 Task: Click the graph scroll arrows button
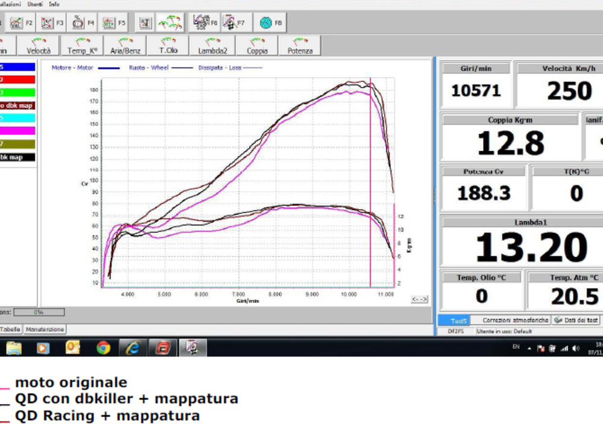419,299
